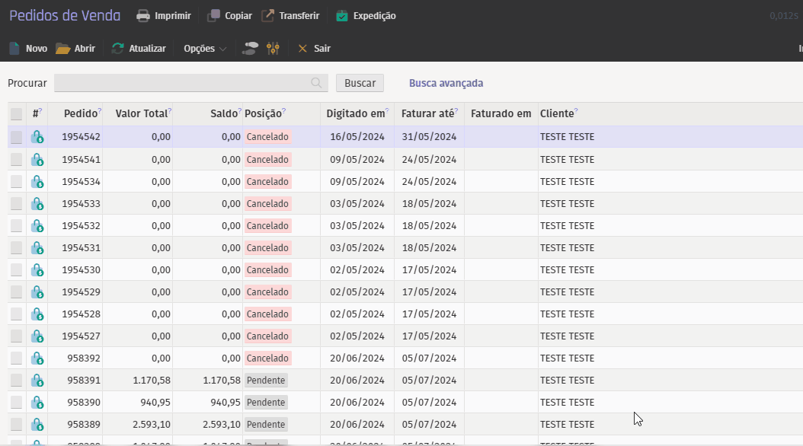Image resolution: width=803 pixels, height=446 pixels.
Task: Open the Busca avançada link
Action: [x=446, y=83]
